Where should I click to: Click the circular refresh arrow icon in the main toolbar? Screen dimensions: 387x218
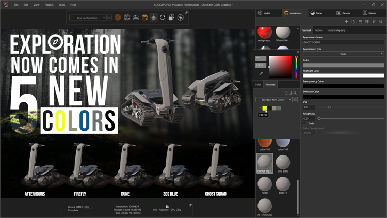click(x=163, y=18)
